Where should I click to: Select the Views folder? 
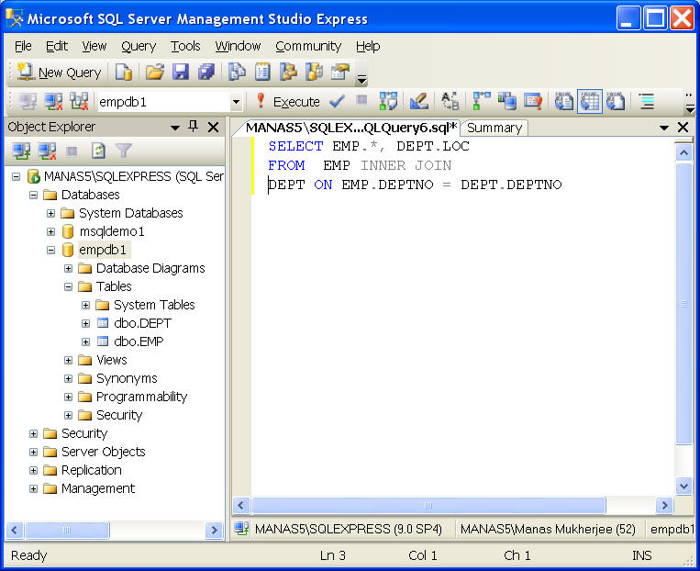click(112, 360)
